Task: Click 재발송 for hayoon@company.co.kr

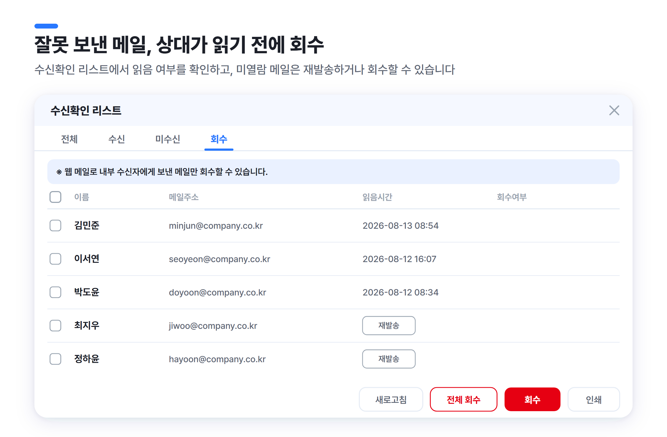Action: (389, 359)
